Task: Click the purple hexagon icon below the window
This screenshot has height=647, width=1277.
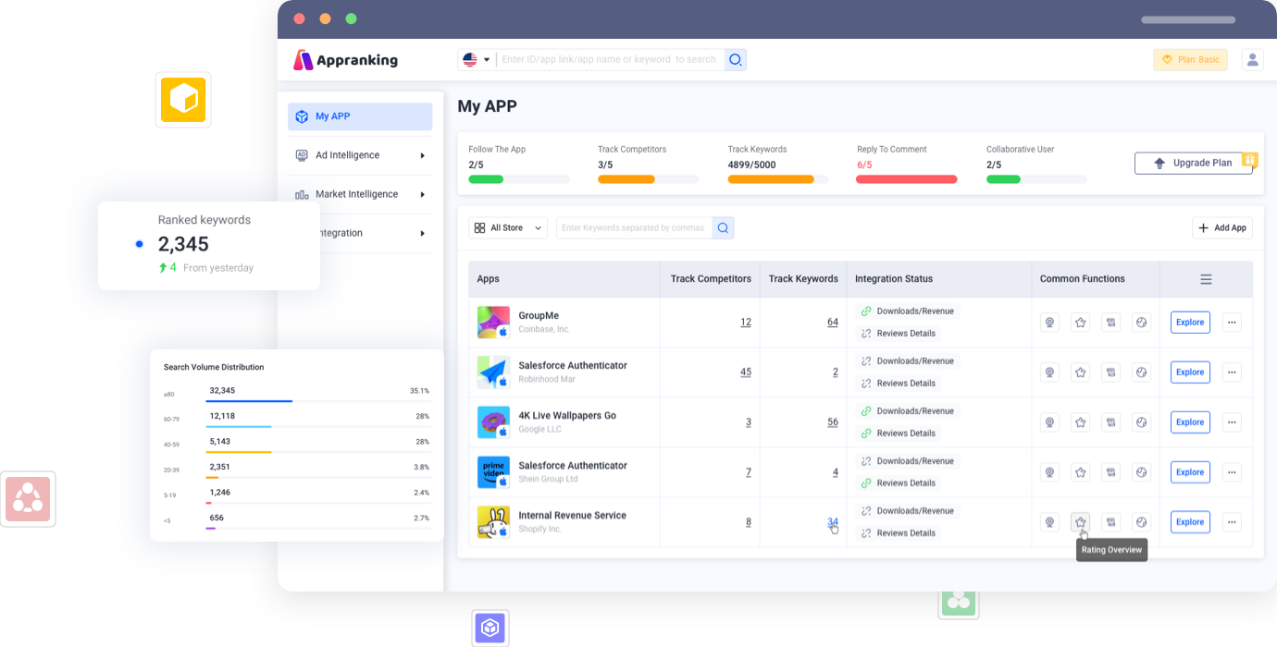Action: tap(490, 629)
